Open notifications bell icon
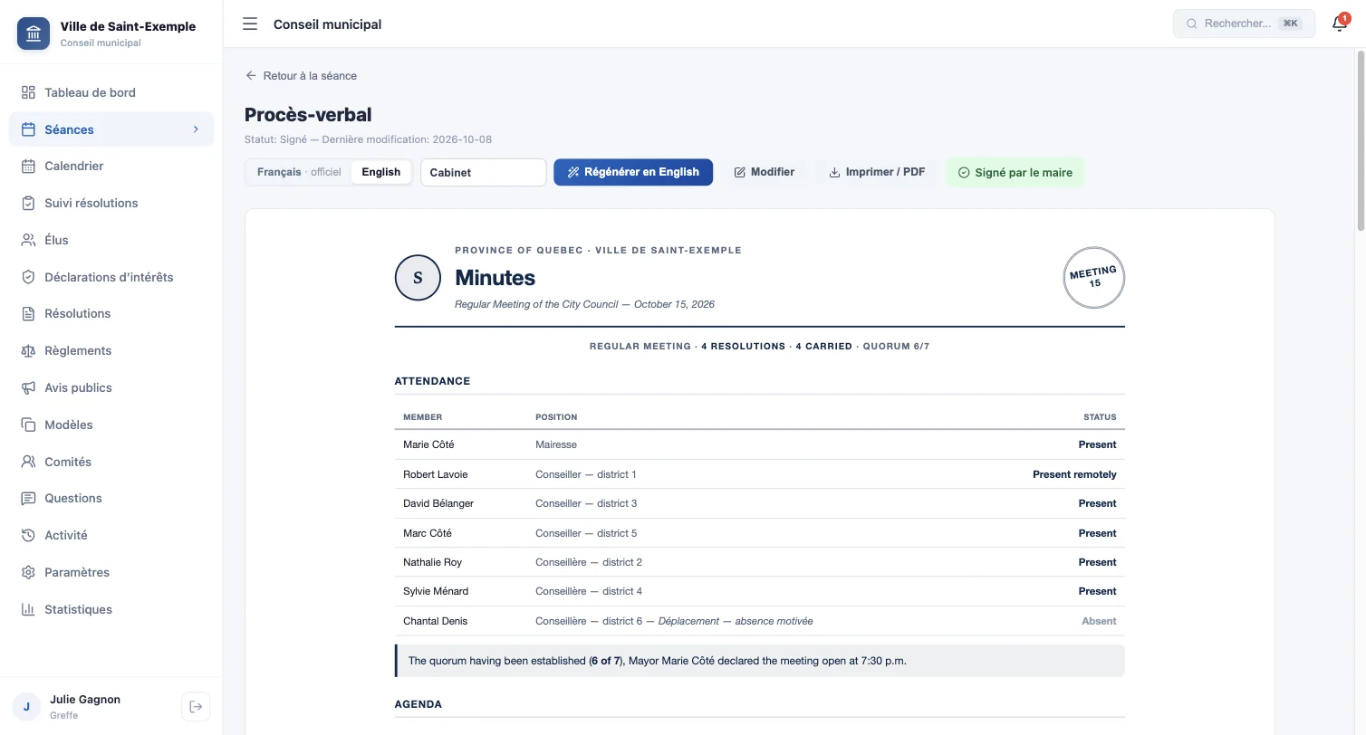Viewport: 1366px width, 735px height. [x=1340, y=24]
